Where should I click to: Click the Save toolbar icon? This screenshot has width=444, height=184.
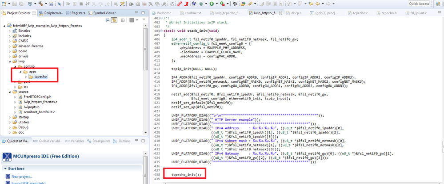14,4
